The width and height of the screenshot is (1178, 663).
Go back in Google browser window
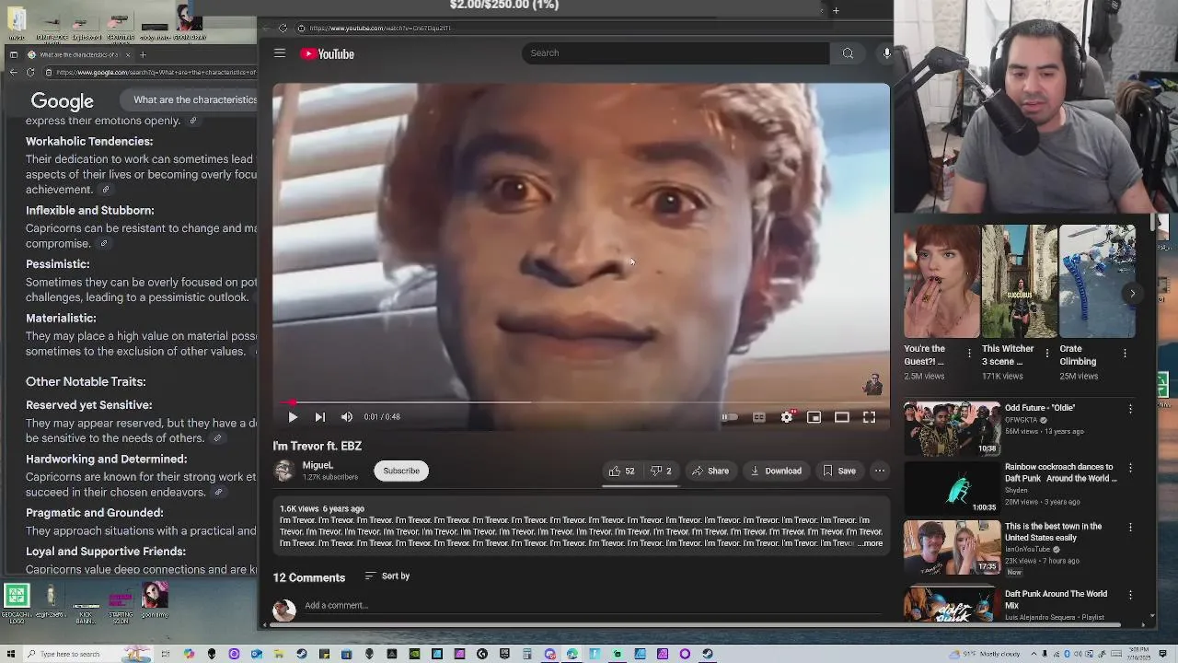pos(14,72)
